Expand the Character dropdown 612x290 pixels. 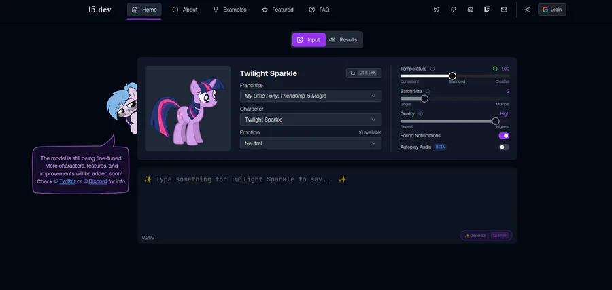coord(311,120)
